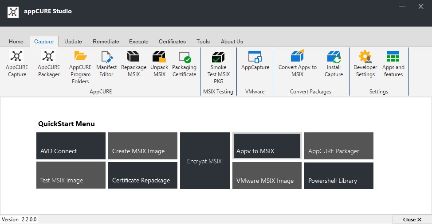Open Apps and features
Image resolution: width=432 pixels, height=224 pixels.
(393, 63)
